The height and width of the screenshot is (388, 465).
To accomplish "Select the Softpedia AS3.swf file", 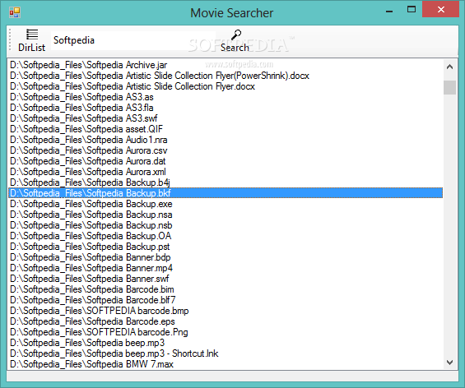I will 226,118.
